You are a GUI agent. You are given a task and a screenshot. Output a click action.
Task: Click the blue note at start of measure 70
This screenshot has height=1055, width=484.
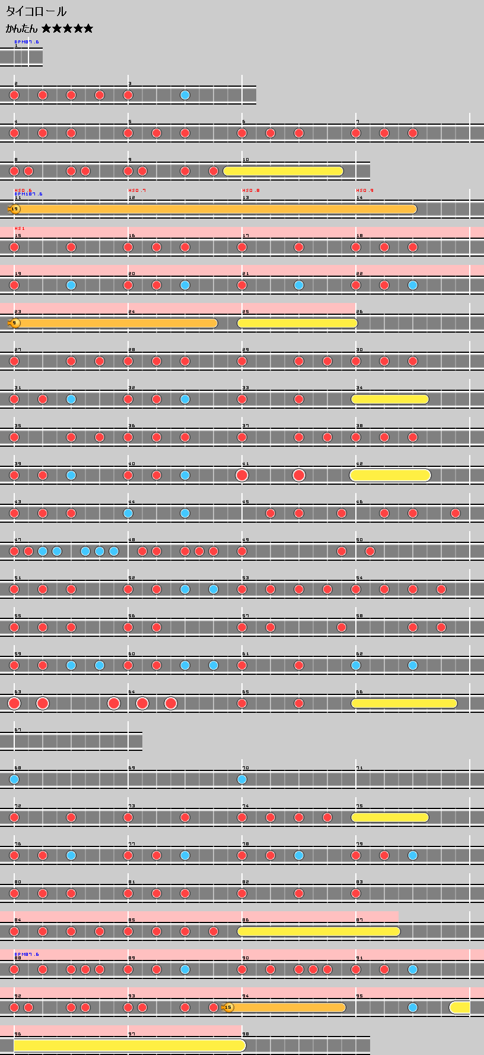(242, 779)
